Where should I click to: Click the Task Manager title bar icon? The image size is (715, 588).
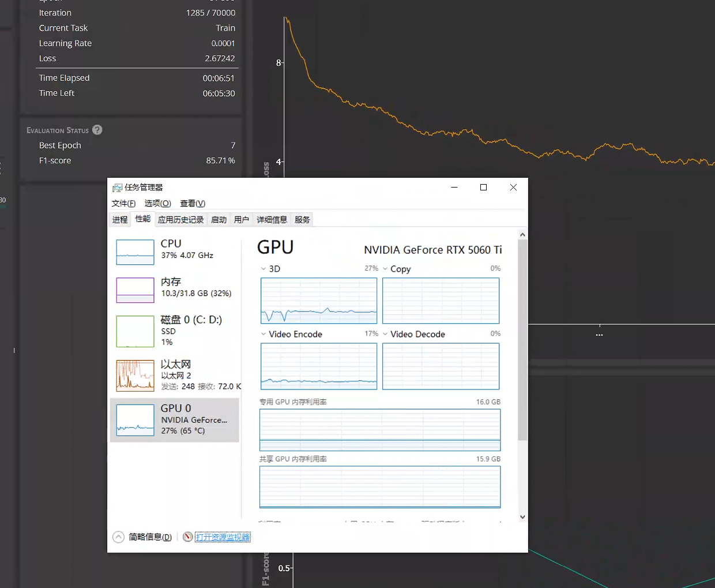pyautogui.click(x=119, y=187)
